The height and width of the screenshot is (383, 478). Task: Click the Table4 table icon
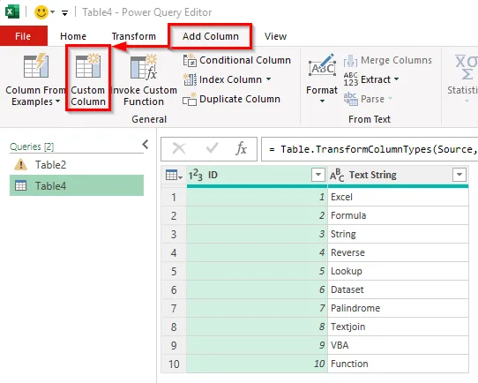21,185
